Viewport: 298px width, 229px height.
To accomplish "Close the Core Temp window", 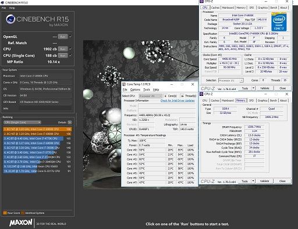I will 193,84.
